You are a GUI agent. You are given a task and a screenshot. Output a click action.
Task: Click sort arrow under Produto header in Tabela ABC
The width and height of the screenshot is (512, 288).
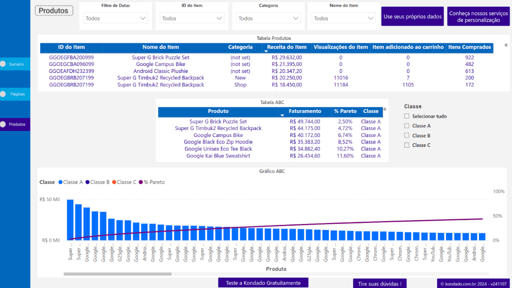282,115
